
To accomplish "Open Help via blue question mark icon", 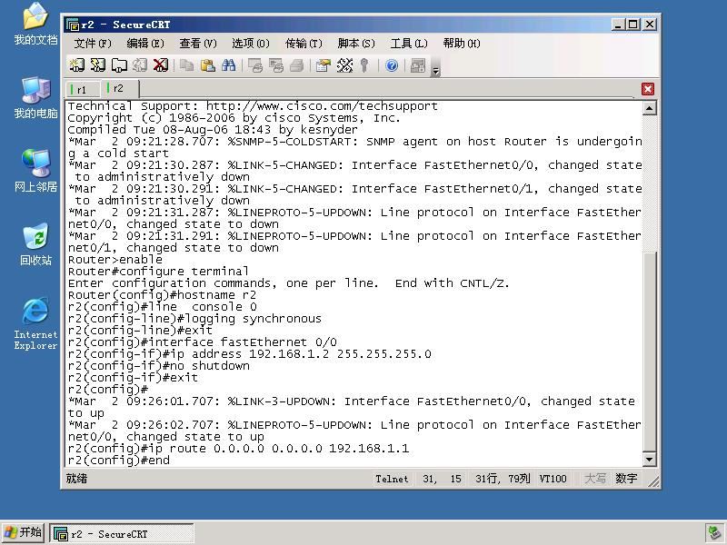I will 392,65.
